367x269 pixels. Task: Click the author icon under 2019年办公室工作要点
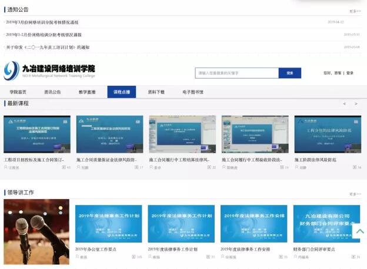point(77,257)
